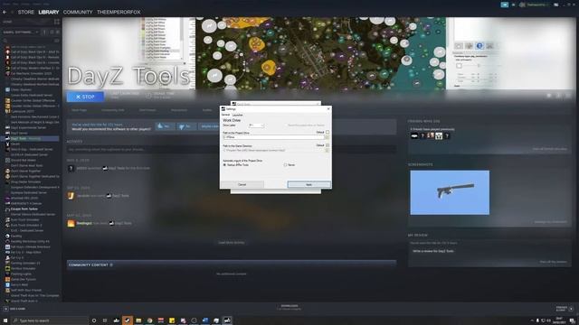Open the LIBRARY tab in Steam

pyautogui.click(x=49, y=12)
